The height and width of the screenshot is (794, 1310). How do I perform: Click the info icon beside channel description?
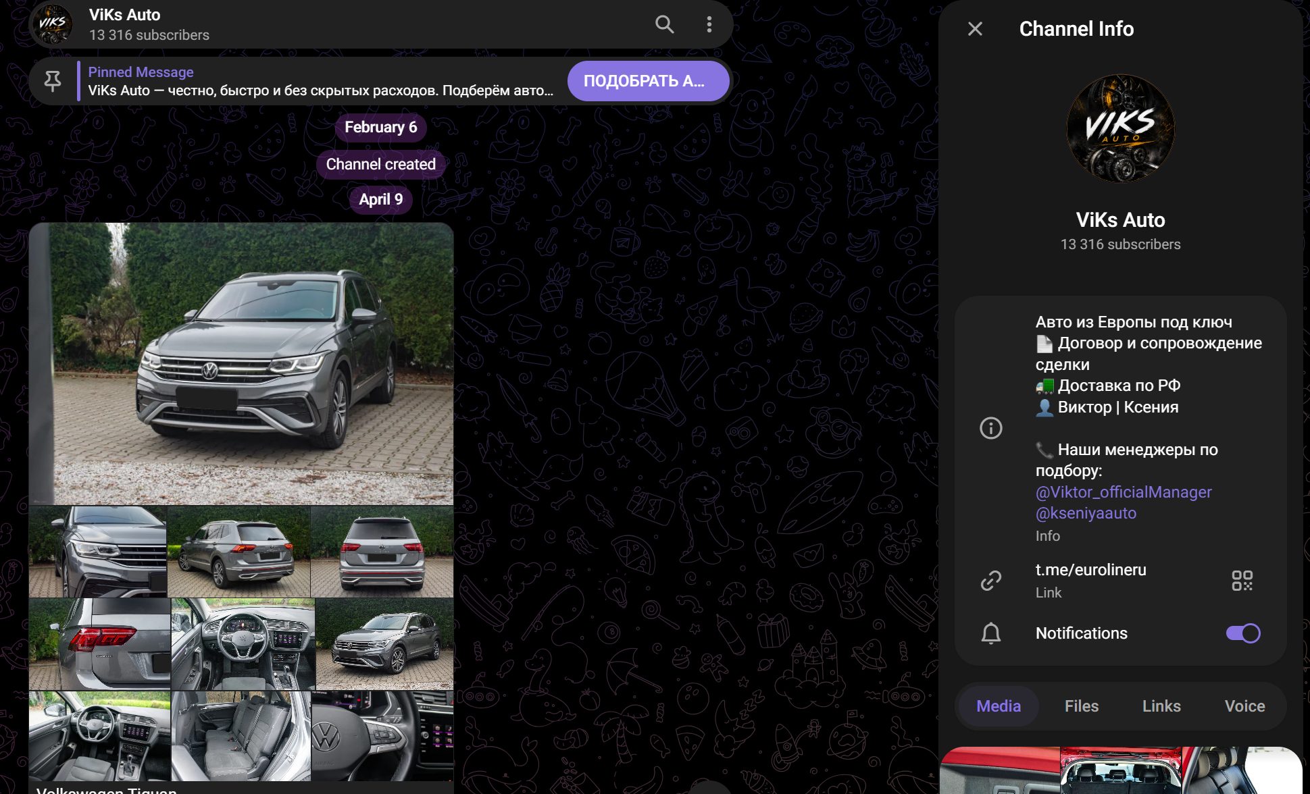click(x=991, y=428)
